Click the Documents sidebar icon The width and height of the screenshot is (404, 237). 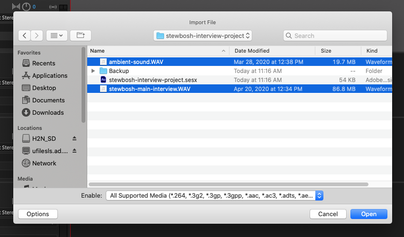[26, 100]
